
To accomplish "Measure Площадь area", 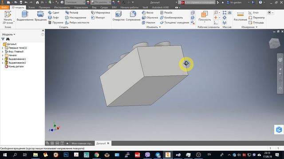I will (256, 23).
